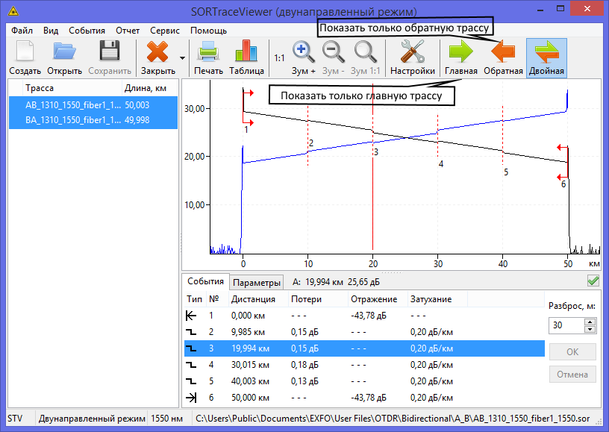This screenshot has height=432, width=609.
Task: Decrease the Разброс value with down arrow
Action: pos(590,329)
